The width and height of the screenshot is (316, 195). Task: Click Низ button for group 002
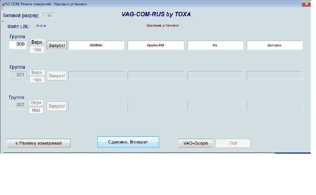click(x=36, y=110)
